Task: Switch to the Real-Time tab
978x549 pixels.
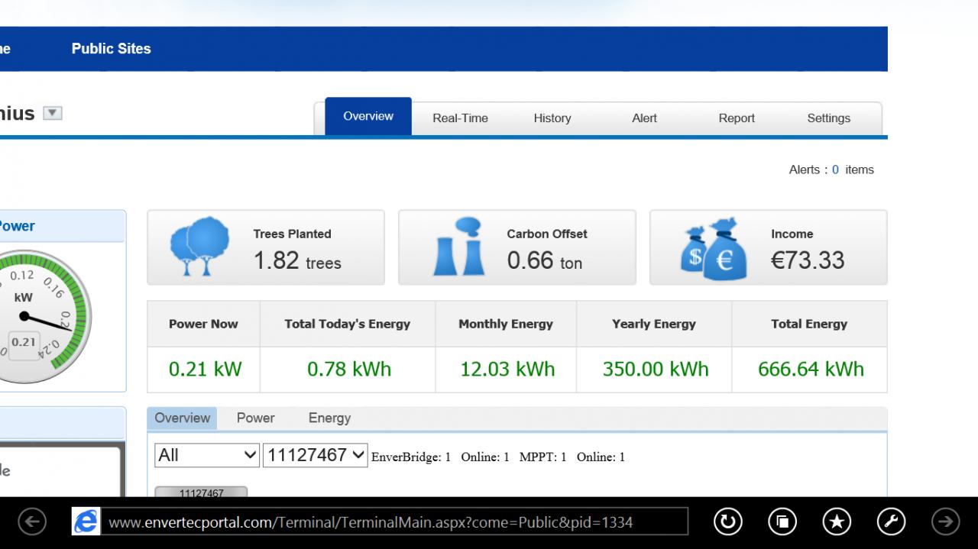Action: pyautogui.click(x=460, y=118)
